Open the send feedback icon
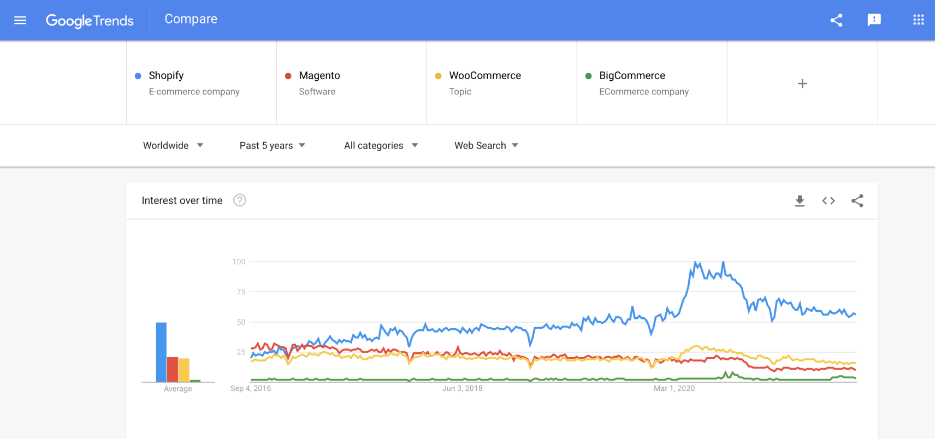The width and height of the screenshot is (935, 439). click(874, 20)
